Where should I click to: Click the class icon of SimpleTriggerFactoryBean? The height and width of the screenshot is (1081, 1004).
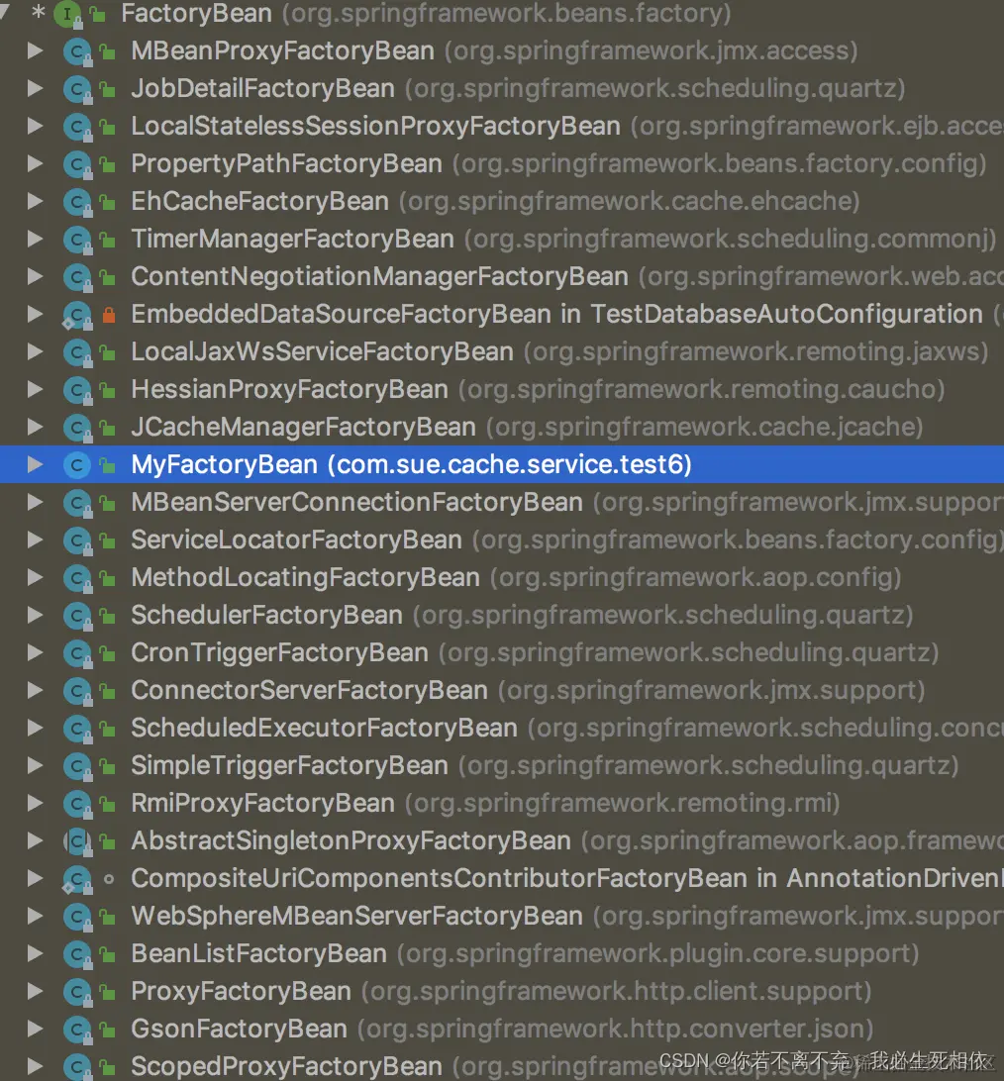[x=77, y=766]
